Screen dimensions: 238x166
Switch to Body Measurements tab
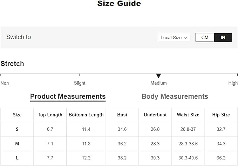tap(175, 96)
